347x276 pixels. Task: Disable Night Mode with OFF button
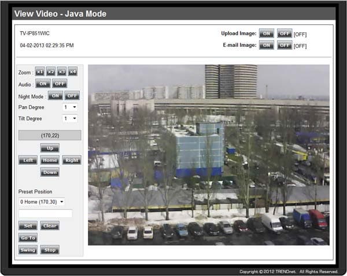pyautogui.click(x=72, y=96)
